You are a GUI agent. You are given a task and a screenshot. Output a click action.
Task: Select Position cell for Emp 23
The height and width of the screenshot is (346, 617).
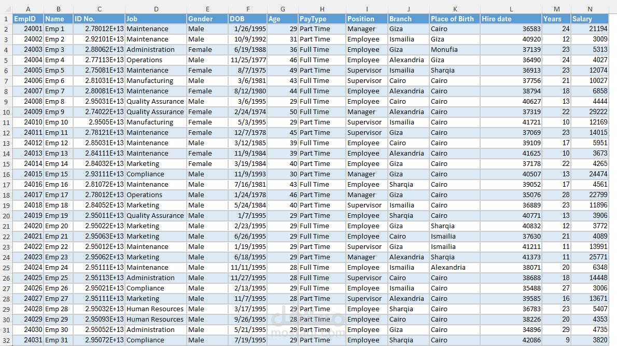click(367, 257)
